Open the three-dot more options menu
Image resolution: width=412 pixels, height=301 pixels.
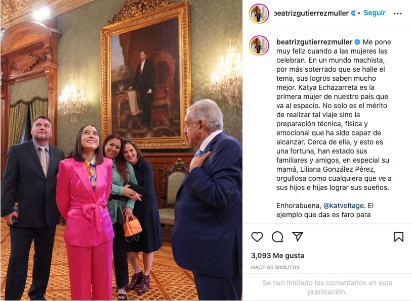398,13
